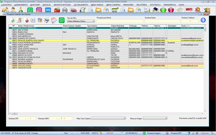Click the edit client pencil icon
Screen dimensions: 216x135
(x=19, y=20)
